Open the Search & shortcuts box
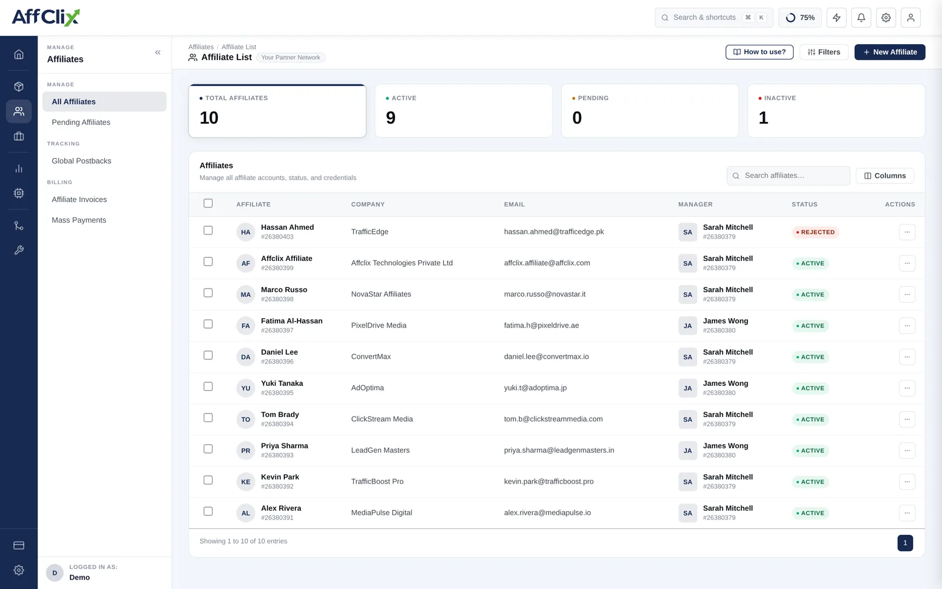 pyautogui.click(x=714, y=18)
